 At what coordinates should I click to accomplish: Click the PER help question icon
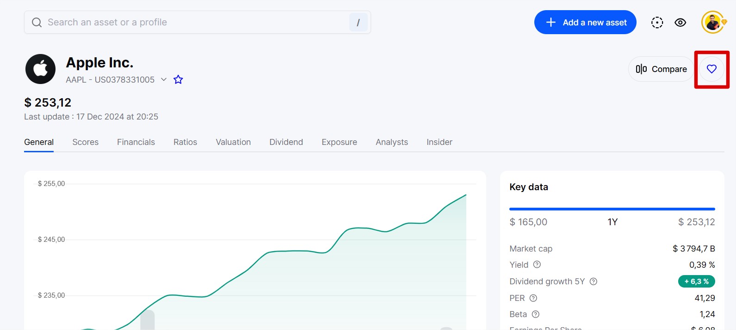pyautogui.click(x=533, y=298)
